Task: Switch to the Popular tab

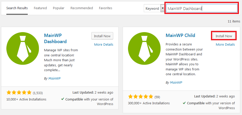Action: tap(59, 8)
